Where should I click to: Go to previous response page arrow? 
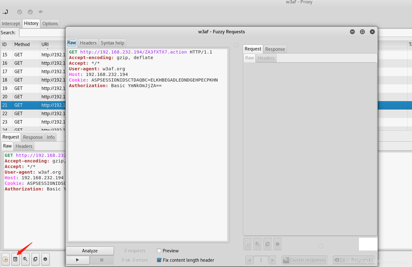249,260
